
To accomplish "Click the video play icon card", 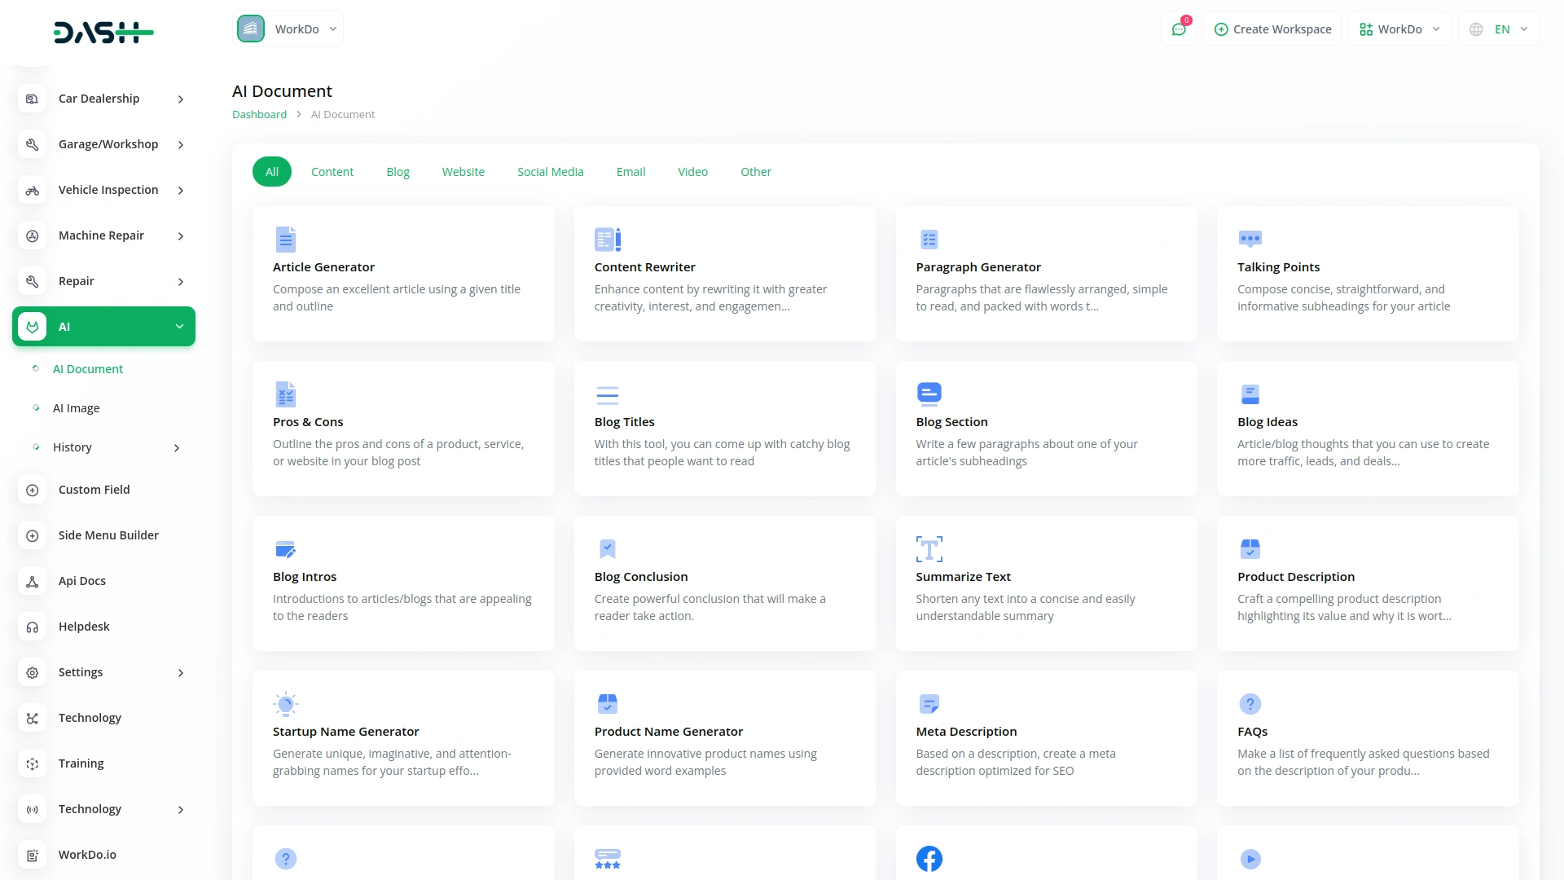I will point(1250,859).
